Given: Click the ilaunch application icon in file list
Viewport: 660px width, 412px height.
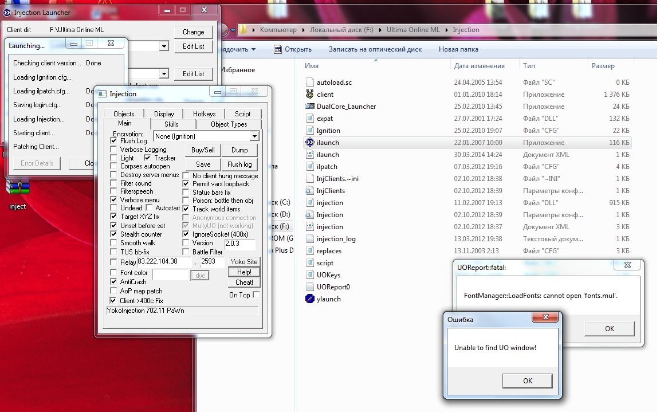Looking at the screenshot, I should pyautogui.click(x=310, y=143).
